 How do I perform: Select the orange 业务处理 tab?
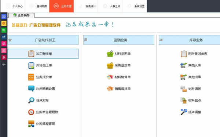[x=62, y=6]
